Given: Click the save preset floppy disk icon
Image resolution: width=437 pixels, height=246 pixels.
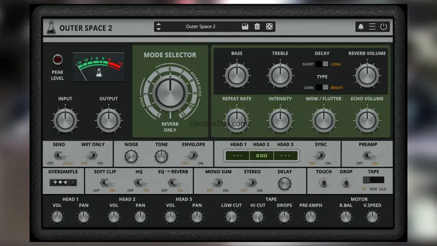Looking at the screenshot, I should [x=245, y=26].
